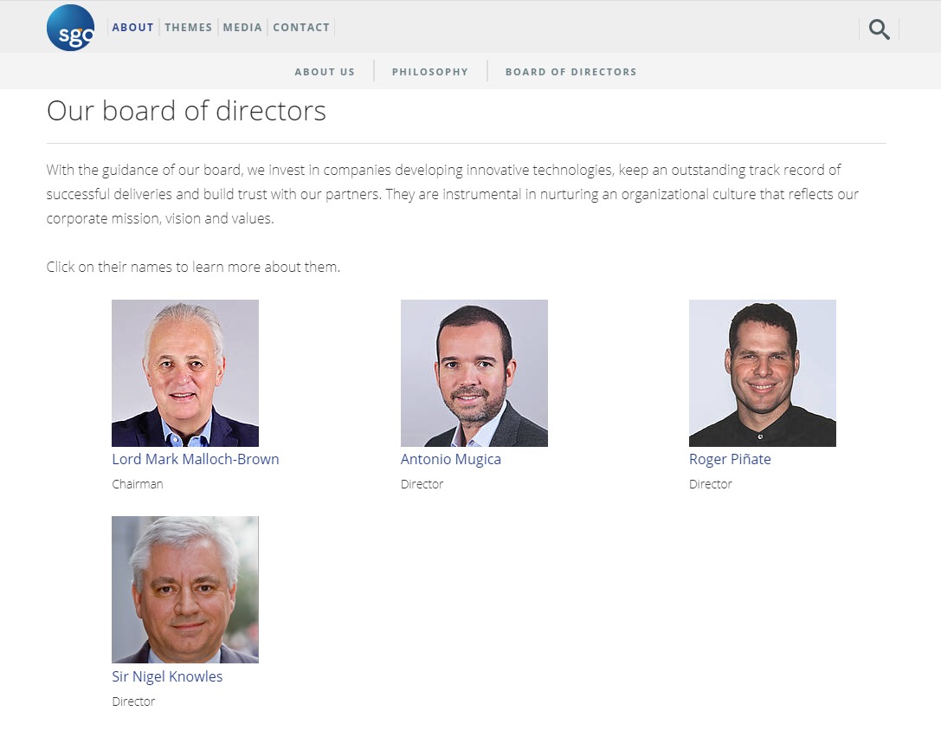Screen dimensions: 941x737
Task: Open Antonio Mugica's profile link
Action: click(451, 459)
